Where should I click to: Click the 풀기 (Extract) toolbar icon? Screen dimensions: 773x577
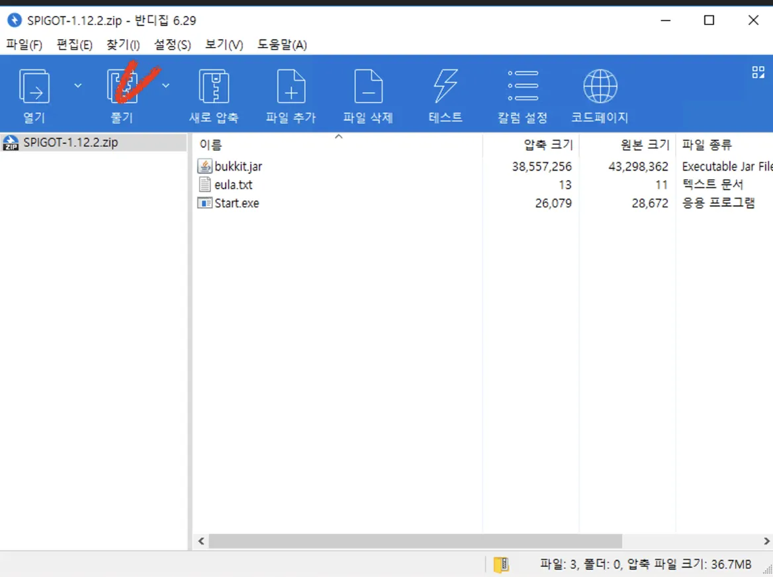tap(122, 87)
